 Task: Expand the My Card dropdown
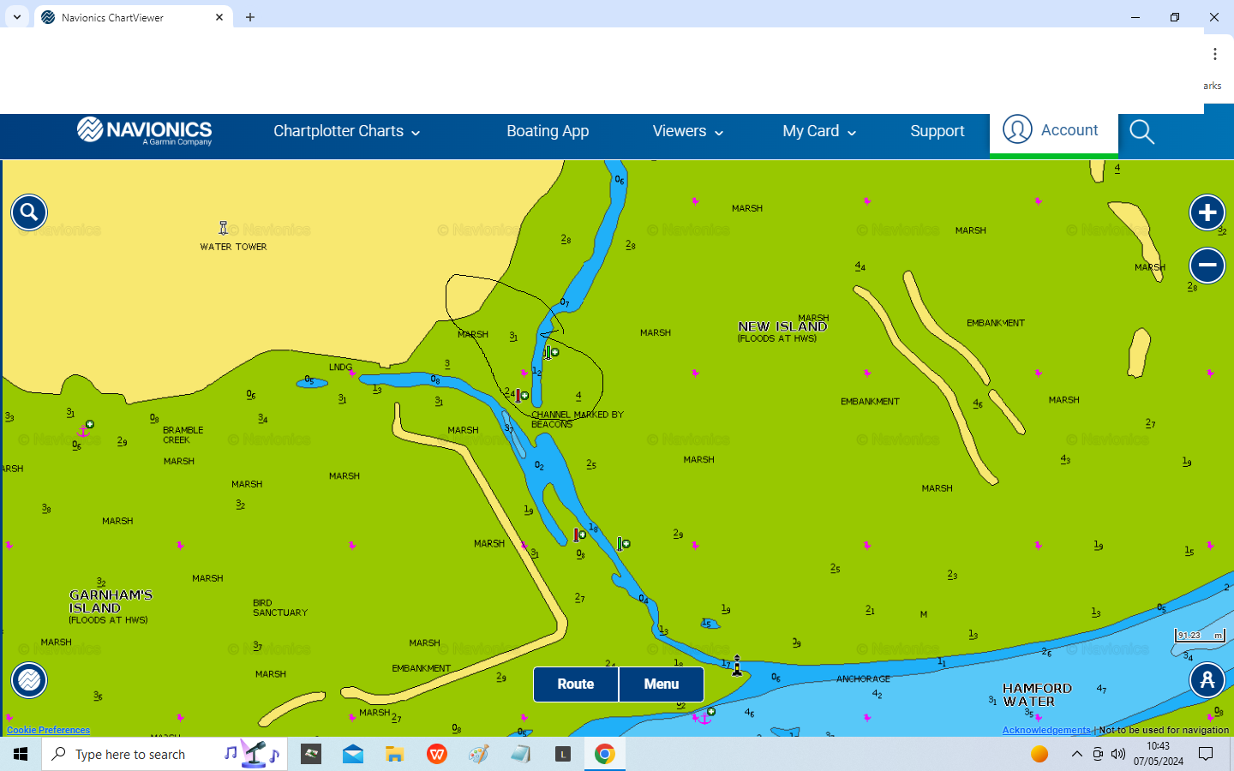819,131
